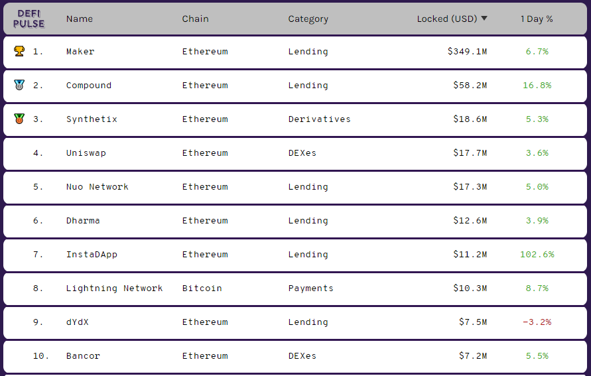Sort table by 1 Day % header
Screen dimensions: 591x376
point(537,19)
